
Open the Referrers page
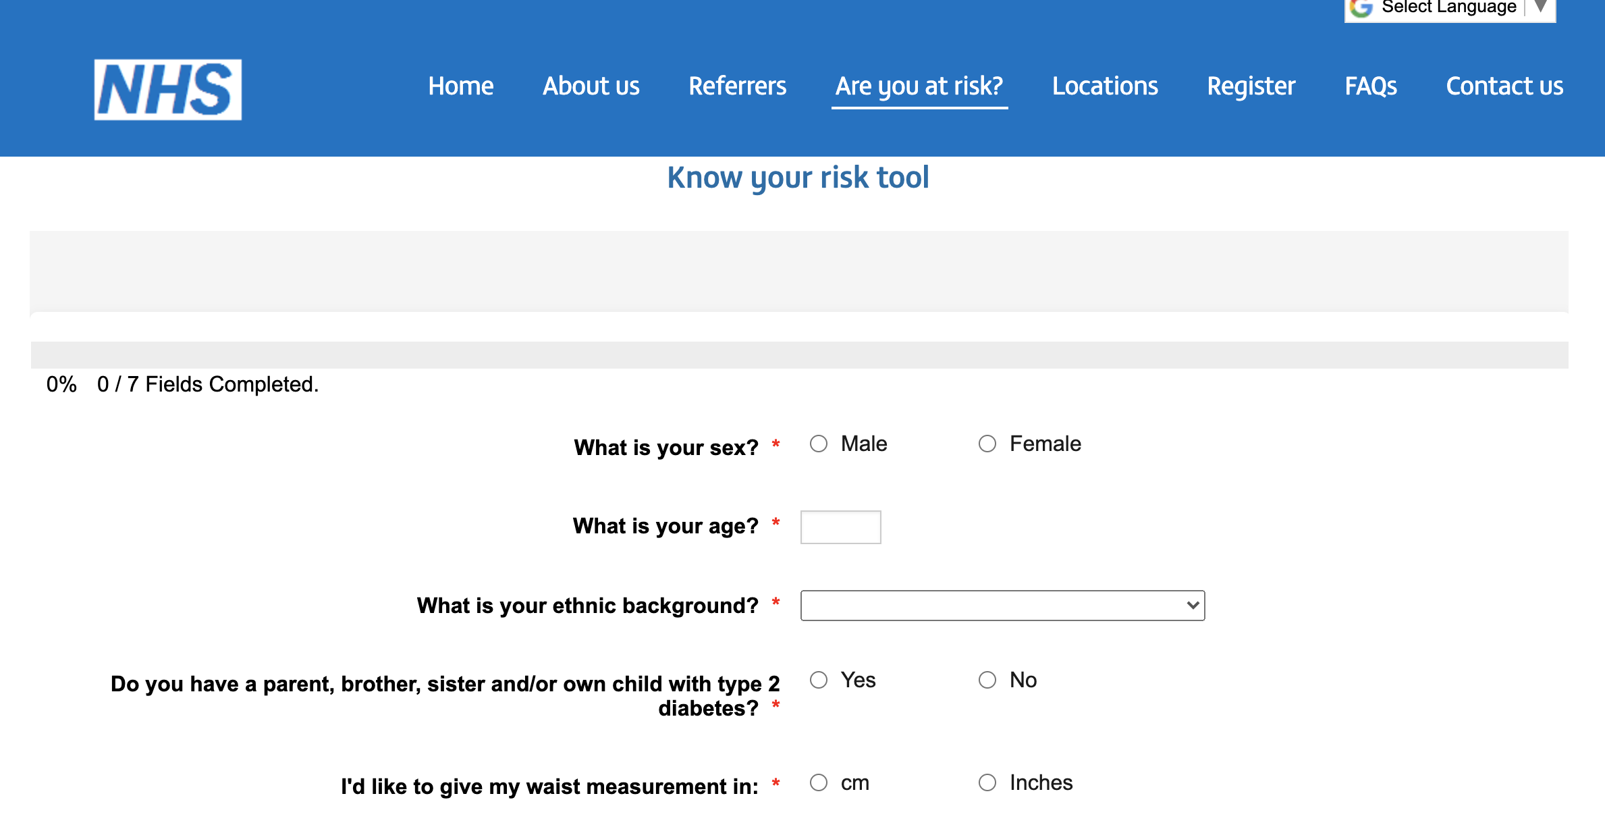(737, 86)
